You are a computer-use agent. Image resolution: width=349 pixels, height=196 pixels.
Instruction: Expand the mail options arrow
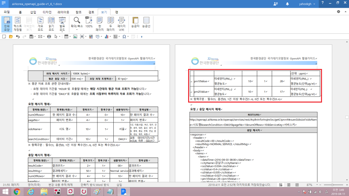(44, 37)
